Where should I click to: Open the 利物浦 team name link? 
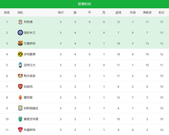tap(28, 22)
